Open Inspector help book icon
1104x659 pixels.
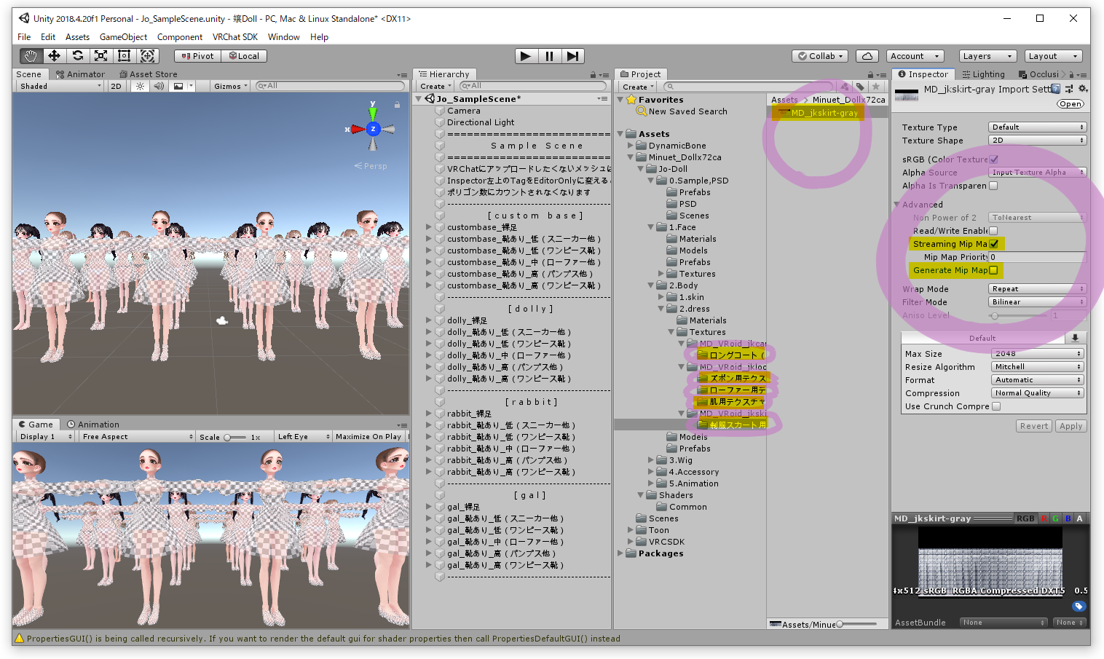(x=1056, y=89)
